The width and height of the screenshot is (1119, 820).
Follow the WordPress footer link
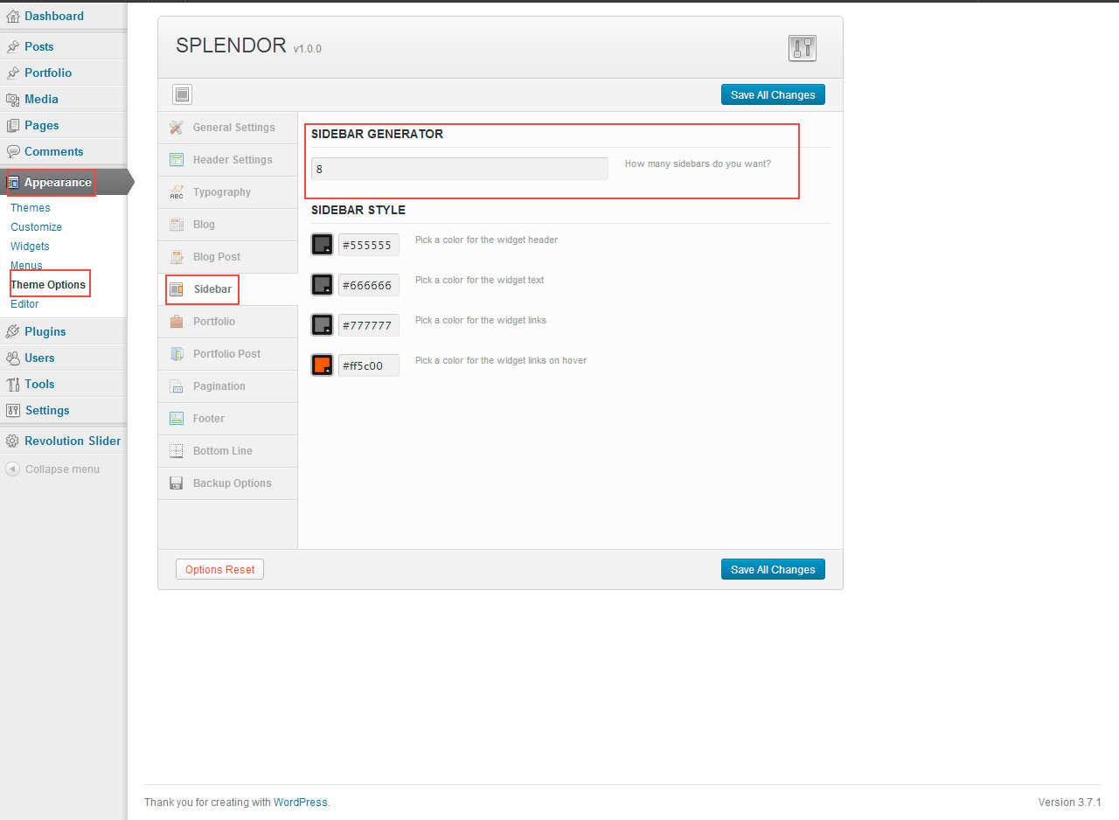click(300, 803)
